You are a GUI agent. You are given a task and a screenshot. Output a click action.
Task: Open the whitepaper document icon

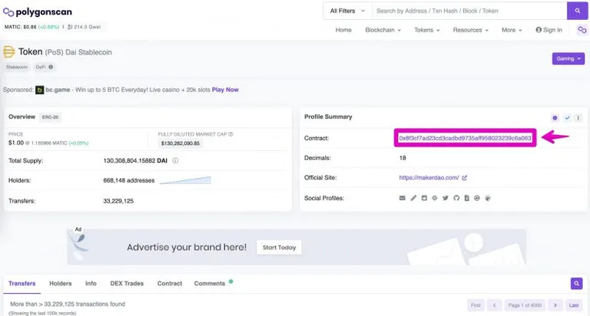point(466,198)
